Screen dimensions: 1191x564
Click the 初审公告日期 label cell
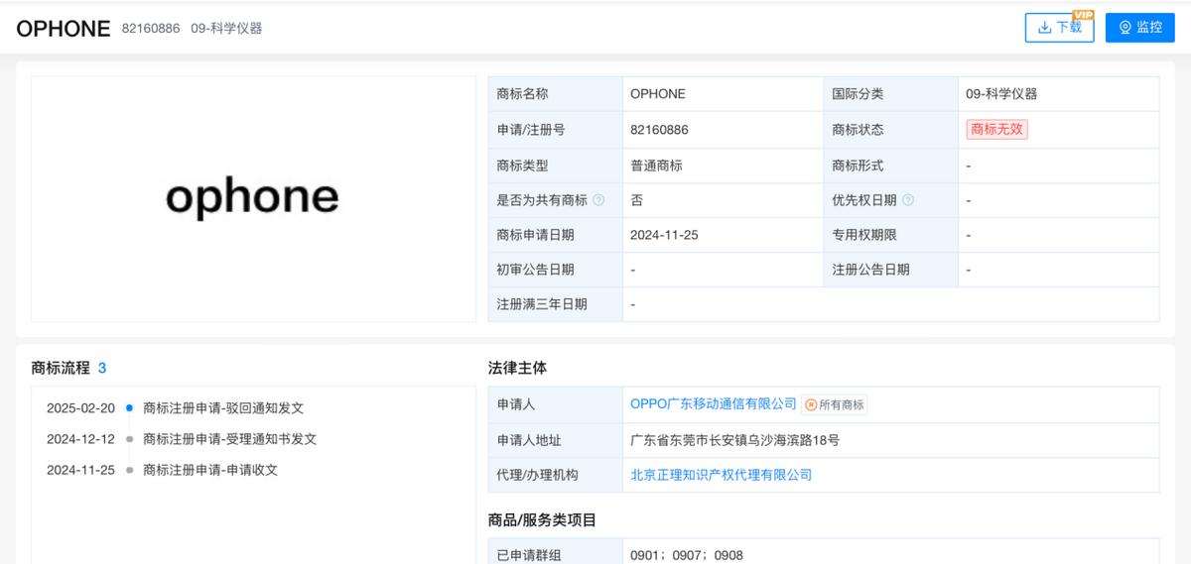point(556,270)
